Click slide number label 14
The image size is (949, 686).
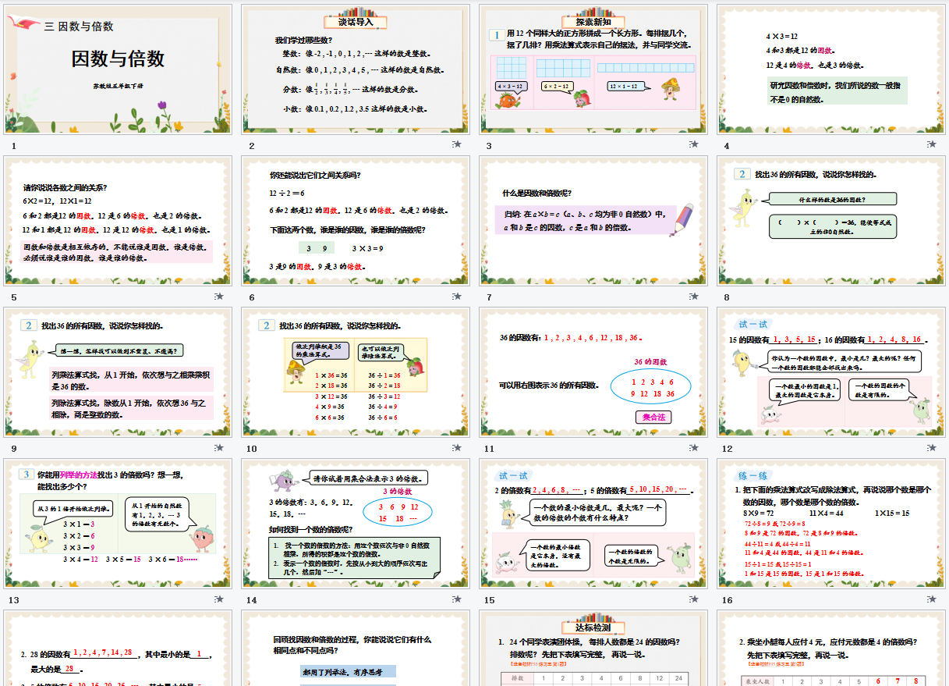(252, 600)
